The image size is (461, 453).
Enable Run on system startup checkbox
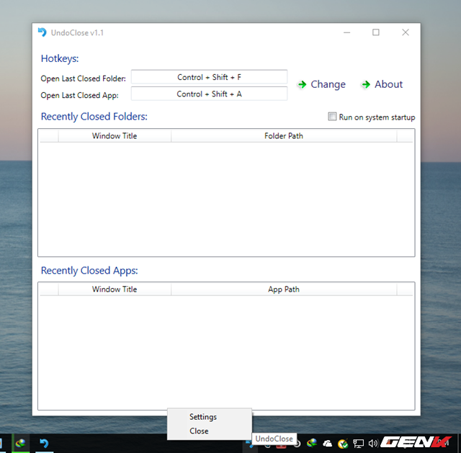332,117
